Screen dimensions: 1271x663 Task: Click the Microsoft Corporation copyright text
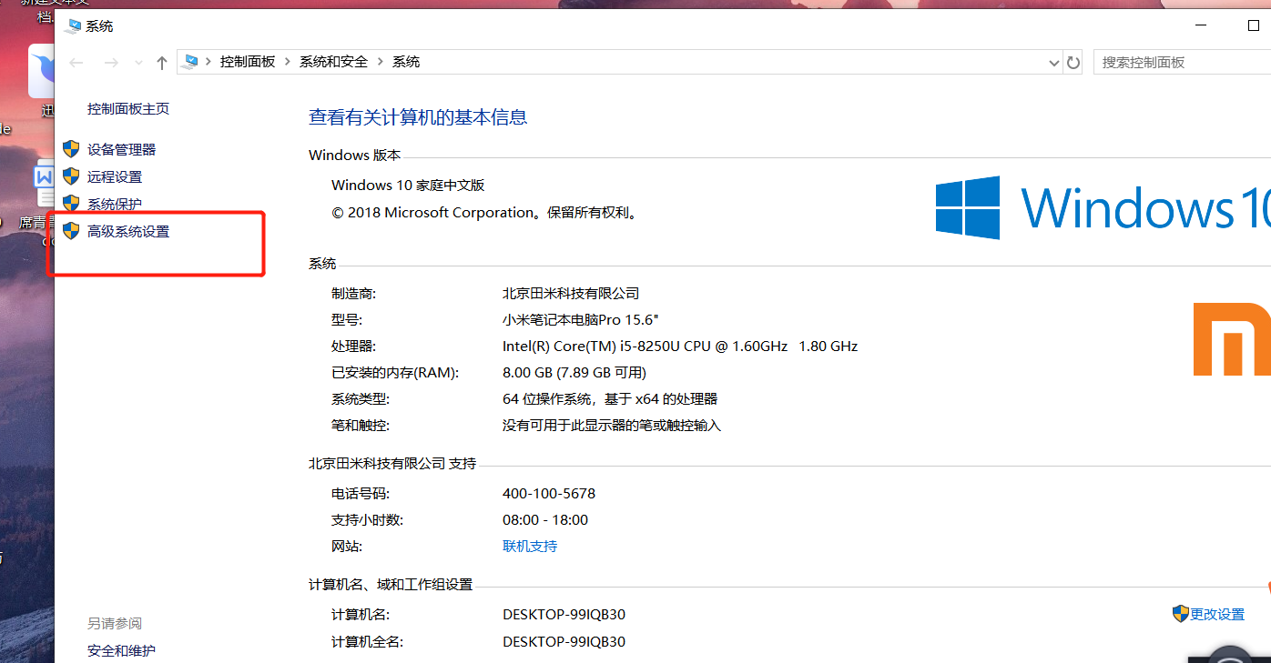pos(484,213)
